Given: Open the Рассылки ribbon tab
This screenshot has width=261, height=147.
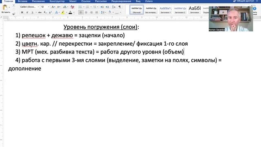Looking at the screenshot, I should [101, 1].
